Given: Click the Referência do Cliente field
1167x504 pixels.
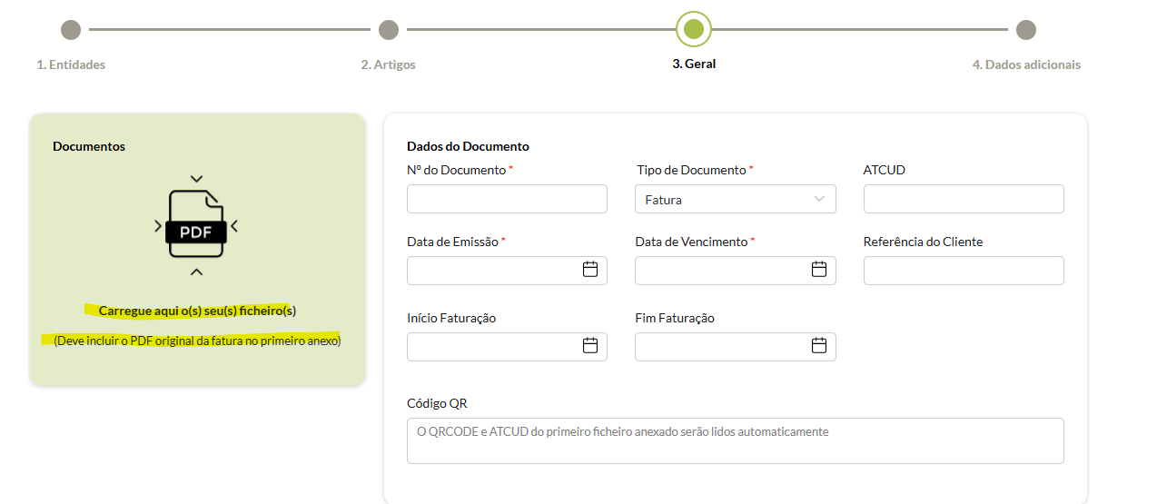Looking at the screenshot, I should (963, 271).
